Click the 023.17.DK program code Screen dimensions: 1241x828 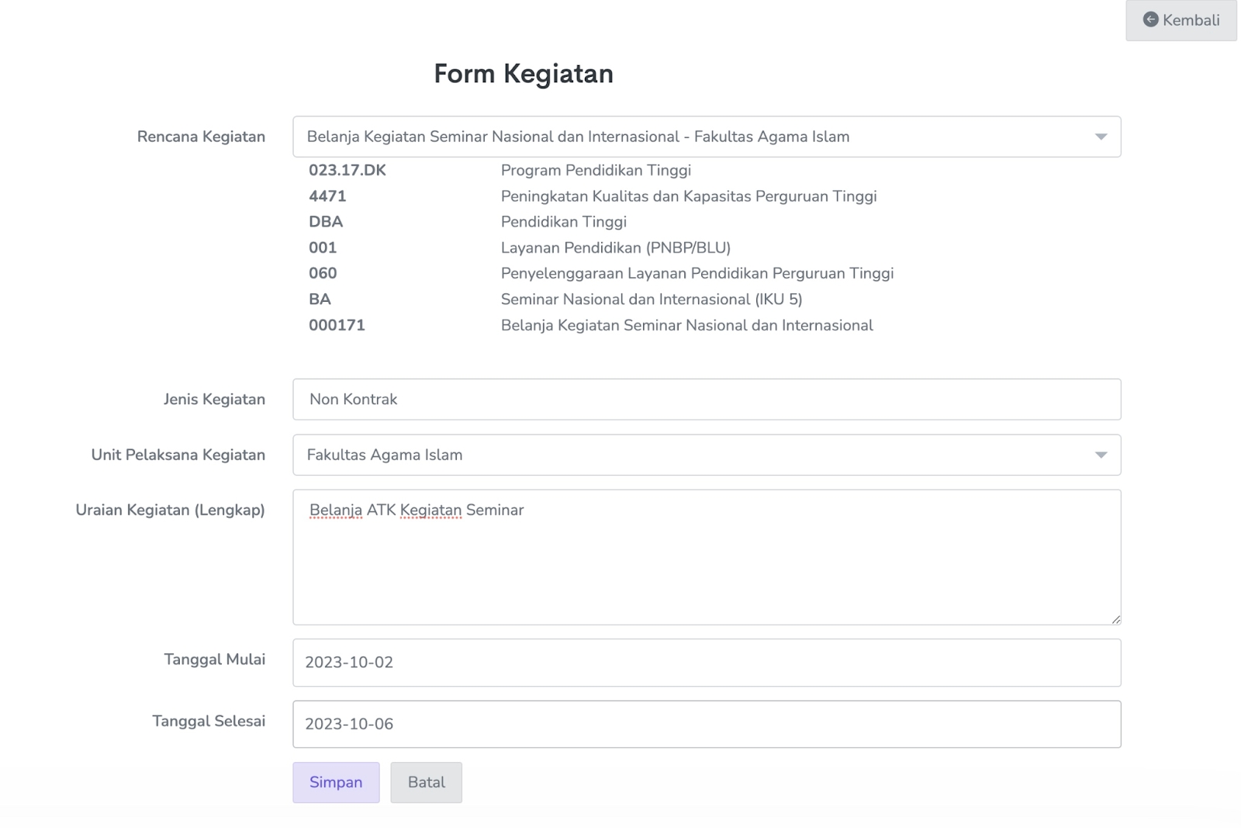(x=347, y=171)
